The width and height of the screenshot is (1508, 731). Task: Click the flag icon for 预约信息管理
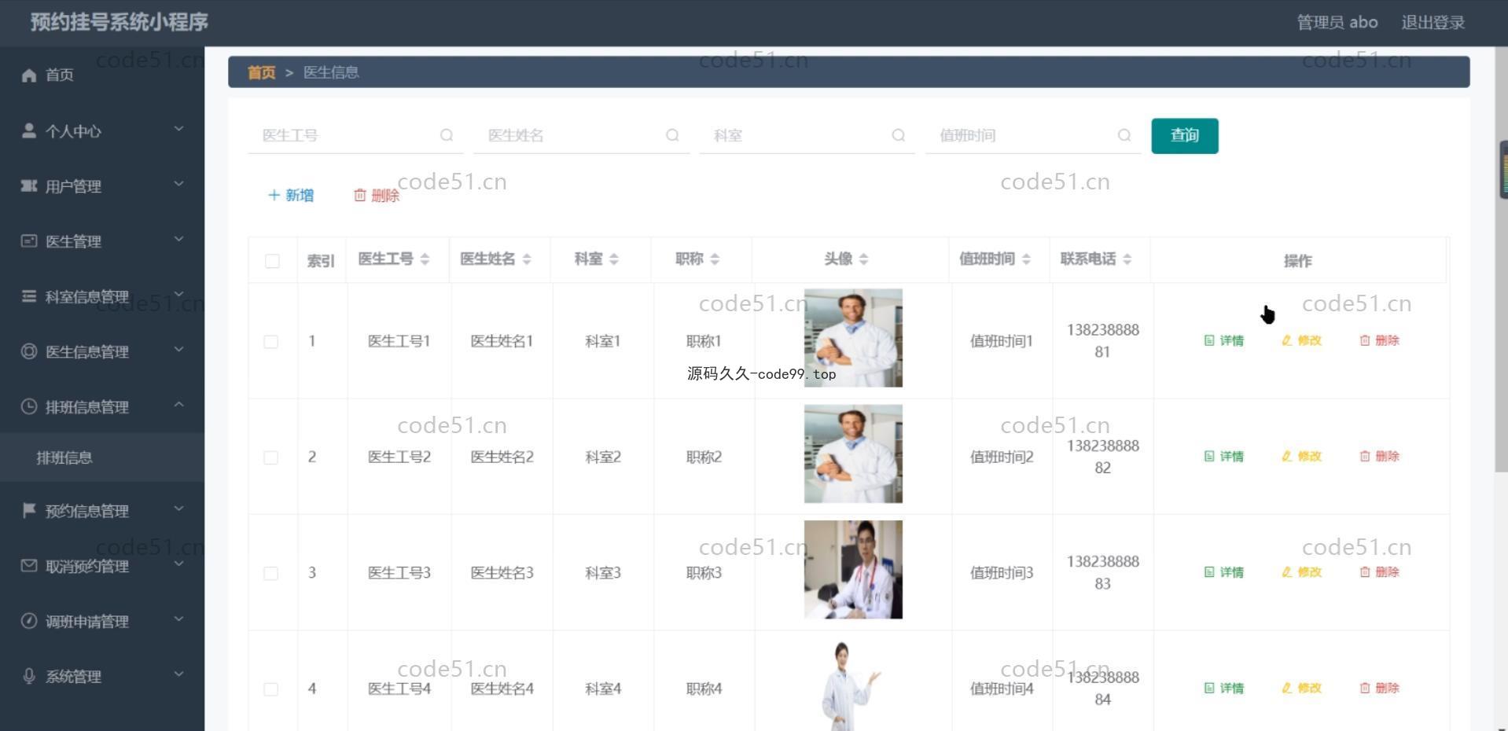(29, 510)
